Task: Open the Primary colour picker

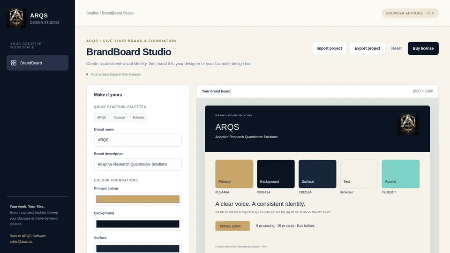Action: 138,200
